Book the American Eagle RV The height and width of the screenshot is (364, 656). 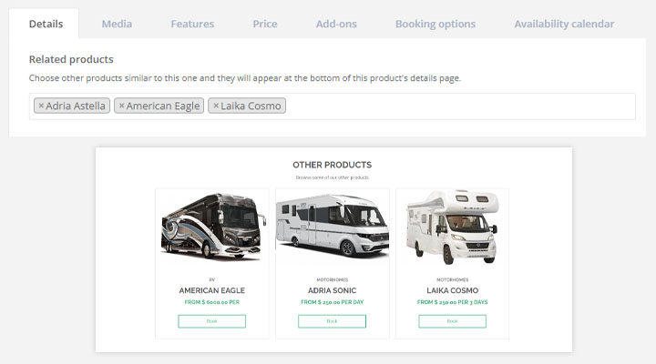(x=211, y=321)
